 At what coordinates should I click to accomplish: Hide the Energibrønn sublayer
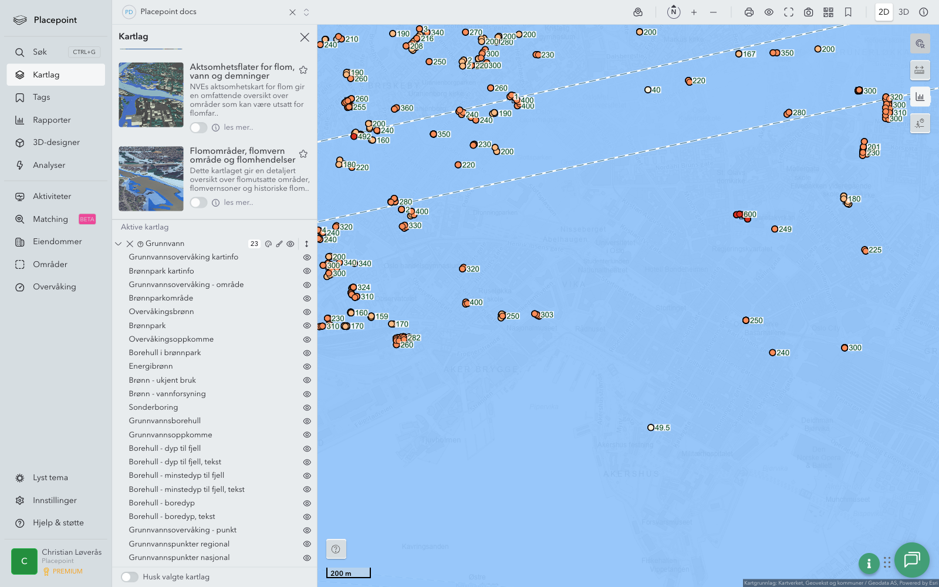[306, 366]
